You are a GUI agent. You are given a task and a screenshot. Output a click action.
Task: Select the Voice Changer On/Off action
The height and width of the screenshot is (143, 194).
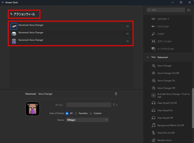click(169, 73)
